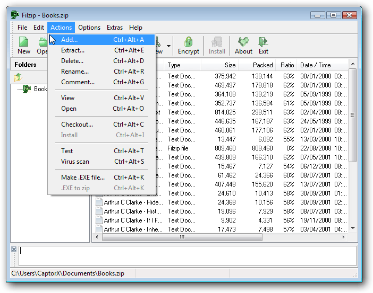Choose Delete... from the Actions menu
Viewport: 373px width, 293px height.
[x=102, y=61]
